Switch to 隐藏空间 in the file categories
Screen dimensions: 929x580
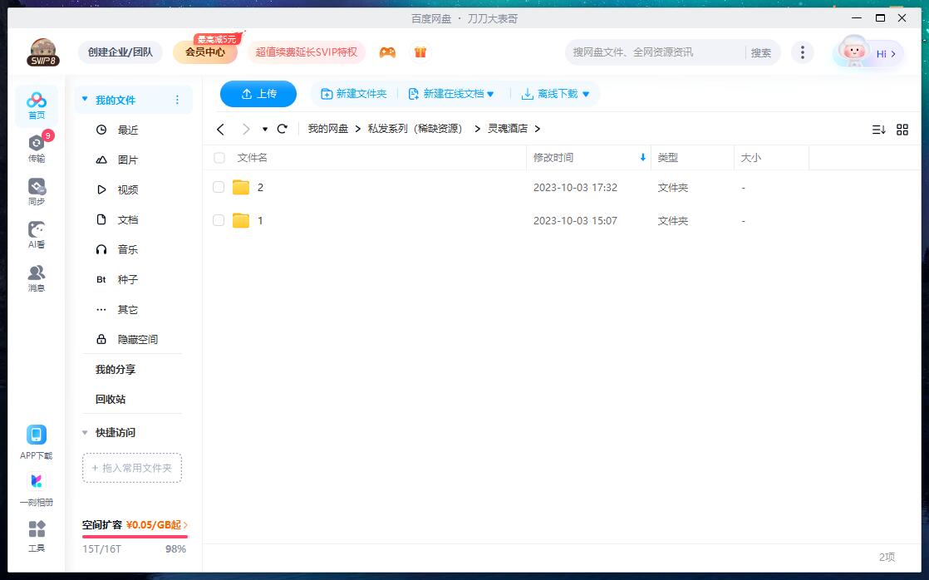(137, 339)
